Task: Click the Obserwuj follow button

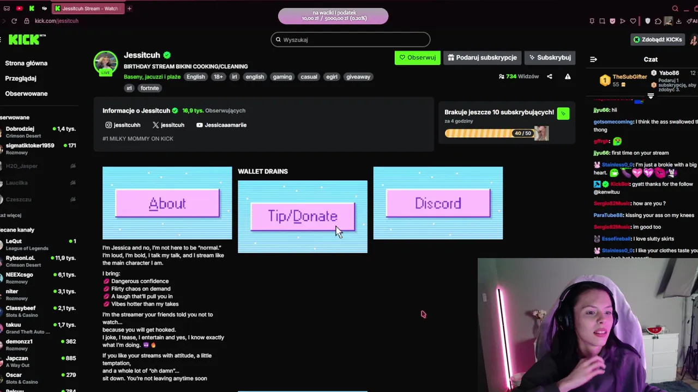Action: [417, 58]
